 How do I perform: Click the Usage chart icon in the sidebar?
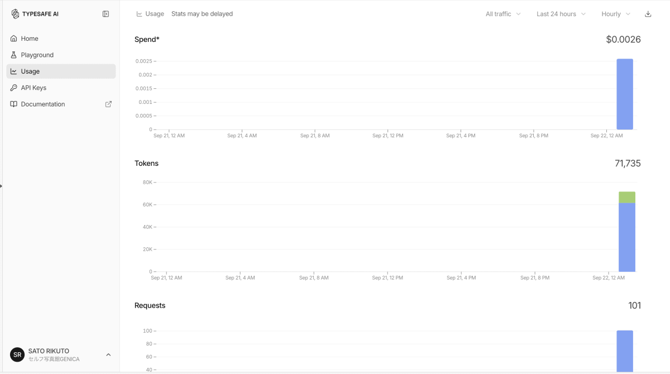pyautogui.click(x=14, y=71)
